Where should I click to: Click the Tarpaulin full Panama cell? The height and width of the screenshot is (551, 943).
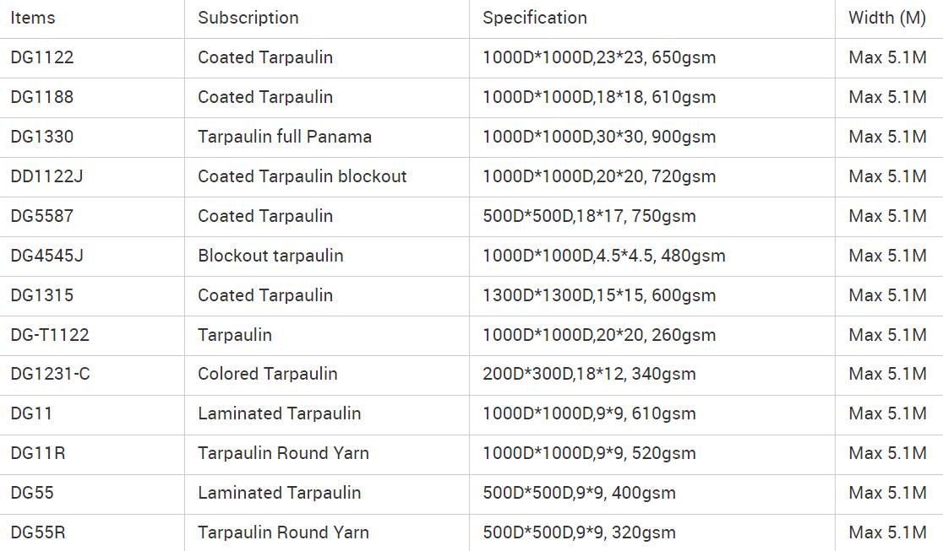285,137
